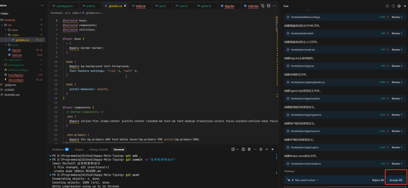Open the Debug Console tab
The width and height of the screenshot is (408, 188).
click(x=98, y=150)
